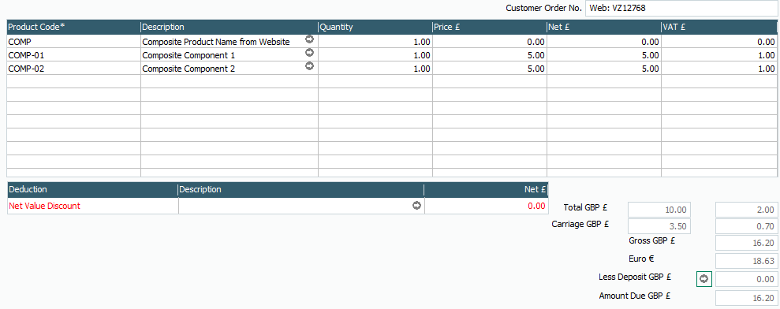This screenshot has width=780, height=309.
Task: Select the Carriage VAT 0.70 field
Action: [747, 226]
